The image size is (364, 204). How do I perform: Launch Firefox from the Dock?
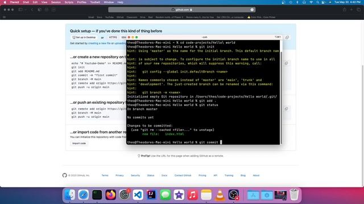tap(111, 195)
